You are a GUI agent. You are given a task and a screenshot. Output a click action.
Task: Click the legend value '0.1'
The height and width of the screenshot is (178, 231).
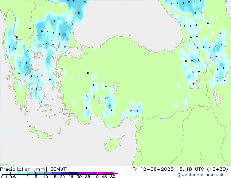4,177
